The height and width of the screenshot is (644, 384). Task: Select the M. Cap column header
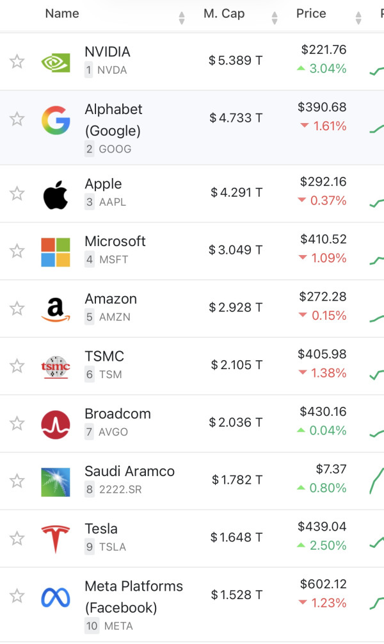(x=224, y=13)
